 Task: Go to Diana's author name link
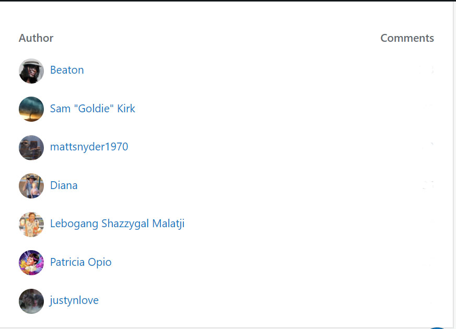coord(64,185)
